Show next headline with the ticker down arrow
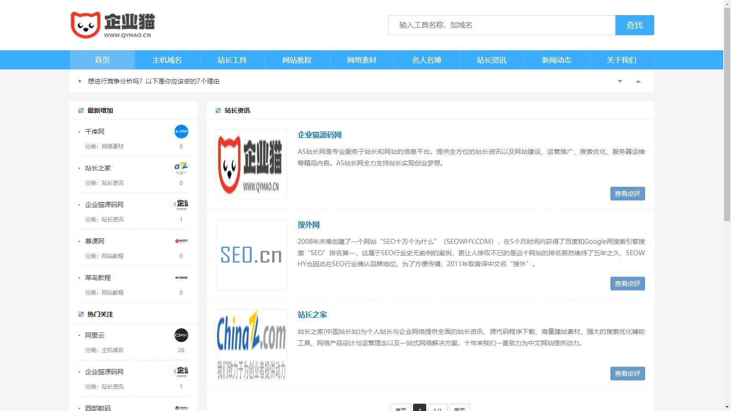 coord(620,81)
